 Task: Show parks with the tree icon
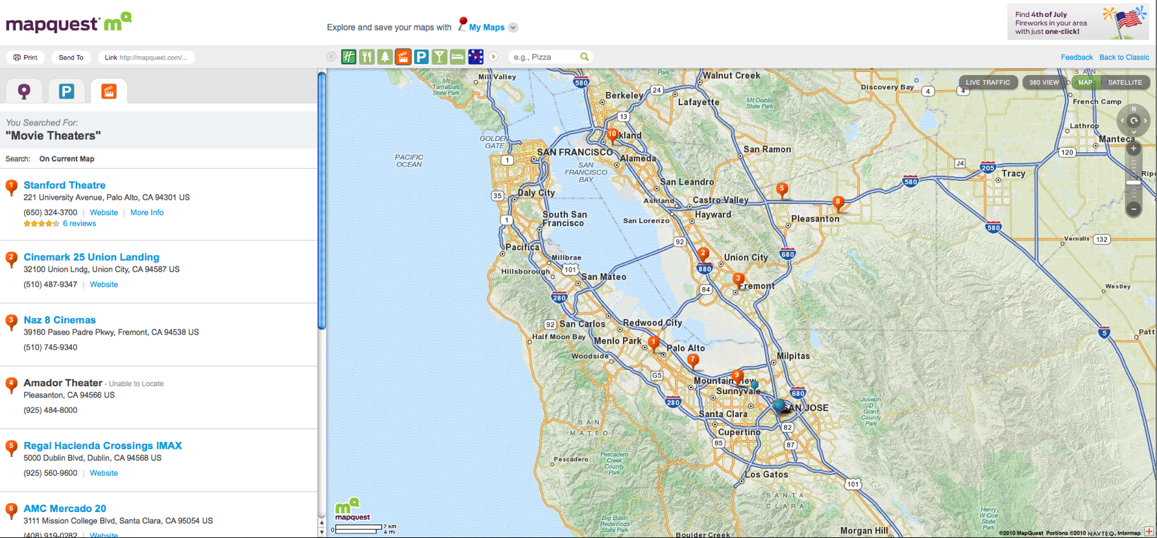pyautogui.click(x=385, y=57)
